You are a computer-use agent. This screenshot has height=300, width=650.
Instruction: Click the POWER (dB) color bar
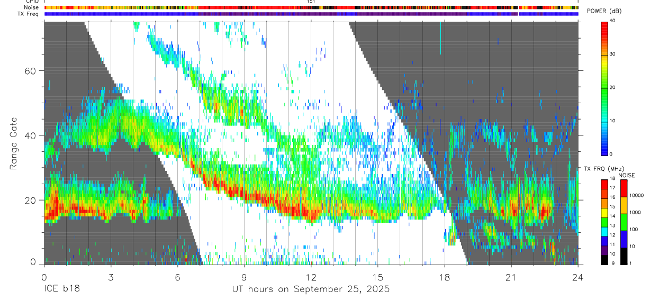(604, 88)
